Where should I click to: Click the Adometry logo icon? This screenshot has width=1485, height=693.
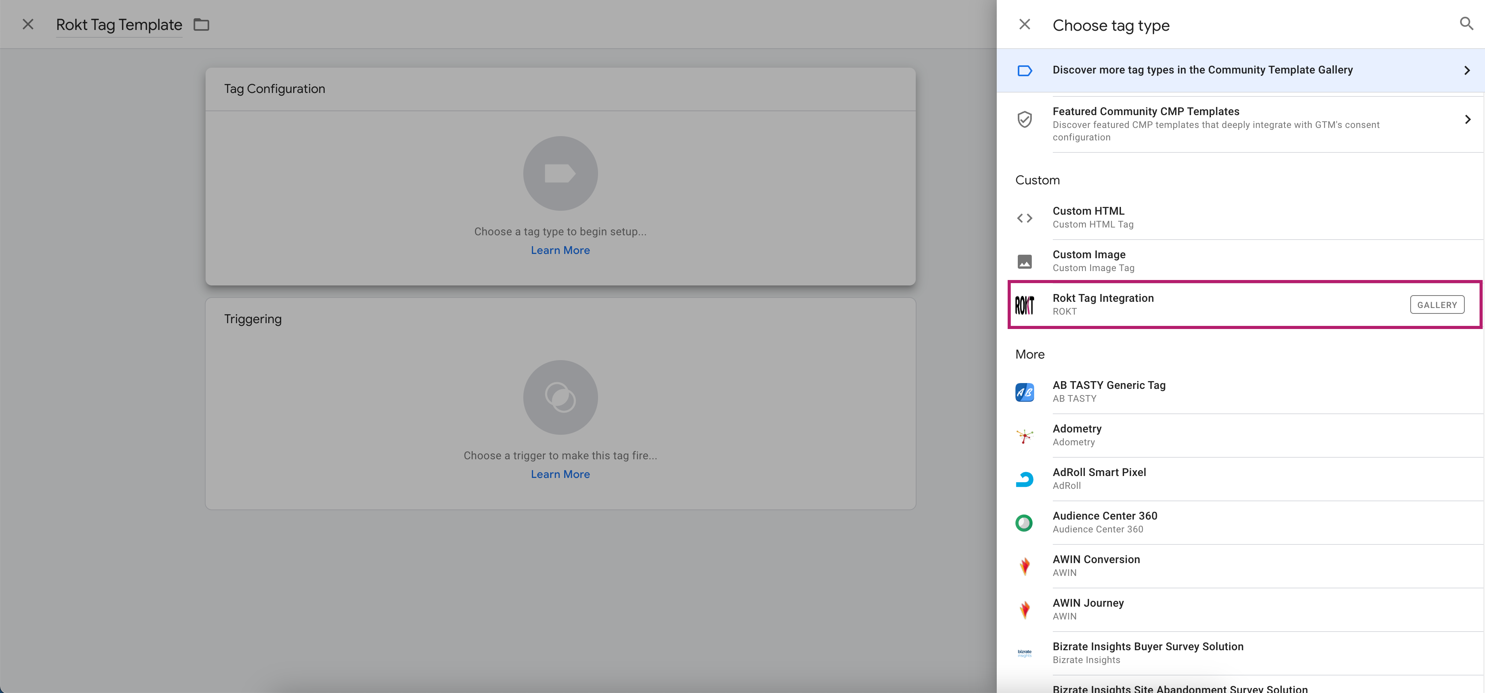tap(1024, 436)
